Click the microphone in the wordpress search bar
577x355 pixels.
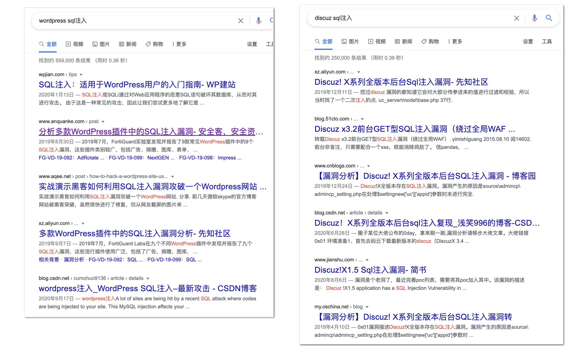pyautogui.click(x=258, y=21)
